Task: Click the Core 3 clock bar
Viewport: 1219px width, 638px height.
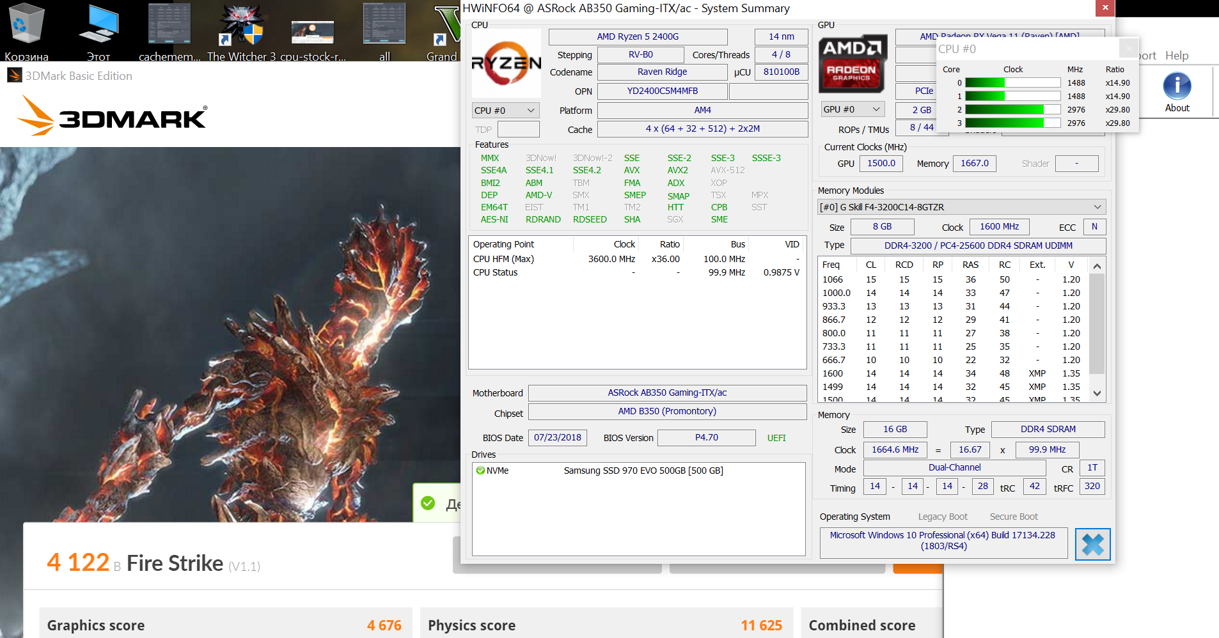Action: [1013, 123]
